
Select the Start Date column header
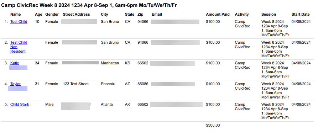click(x=301, y=14)
